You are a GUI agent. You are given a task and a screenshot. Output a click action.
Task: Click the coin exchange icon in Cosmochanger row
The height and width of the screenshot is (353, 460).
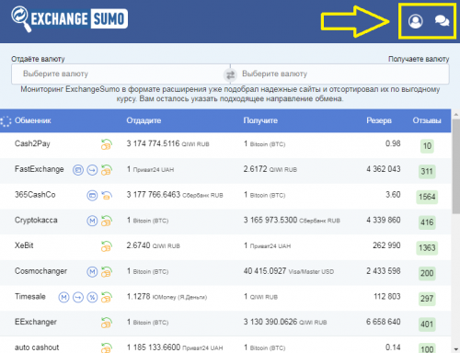[107, 271]
